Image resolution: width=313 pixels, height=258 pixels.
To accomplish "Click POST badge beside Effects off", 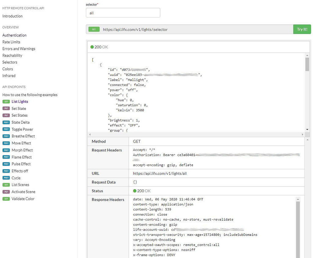I will 6,171.
